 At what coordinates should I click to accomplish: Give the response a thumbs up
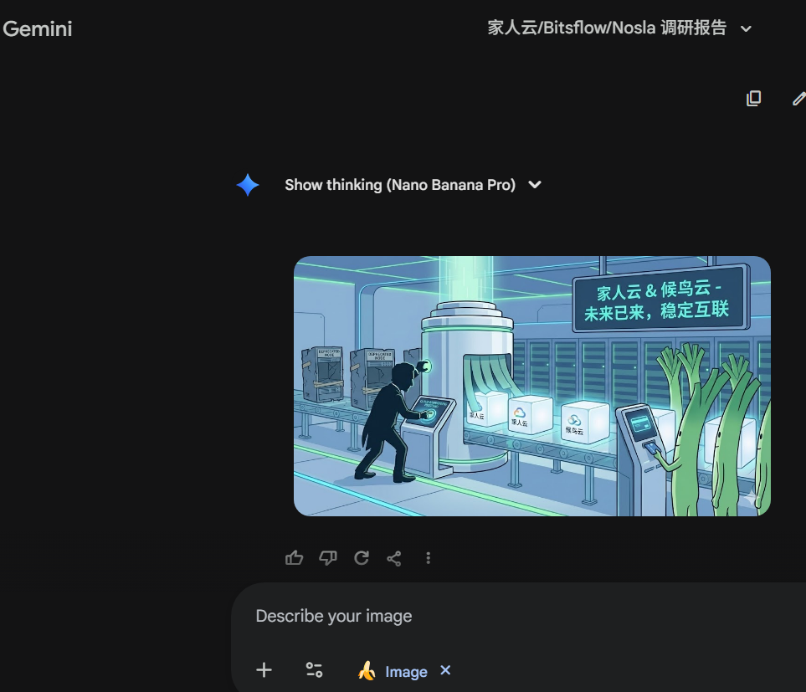pos(294,558)
